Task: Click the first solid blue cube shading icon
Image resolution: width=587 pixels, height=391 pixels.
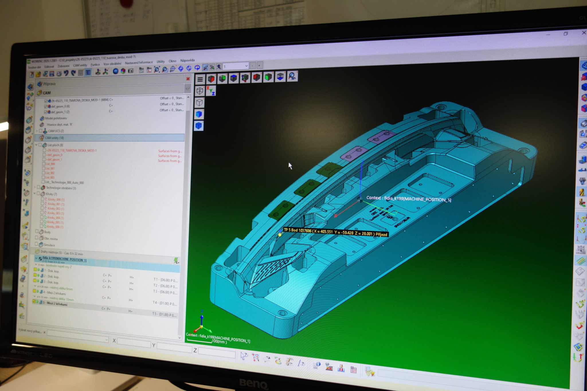Action: pos(199,114)
